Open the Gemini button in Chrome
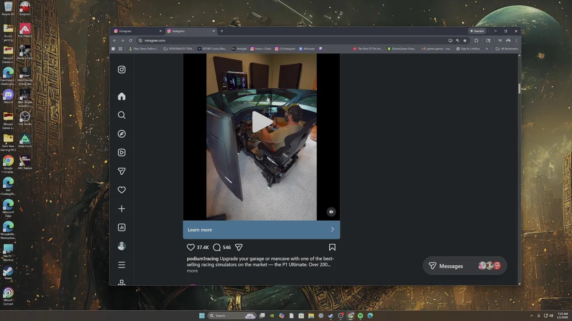Screen dimensions: 572x321 [x=477, y=31]
